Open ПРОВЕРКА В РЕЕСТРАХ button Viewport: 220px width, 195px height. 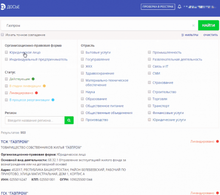[x=158, y=7]
